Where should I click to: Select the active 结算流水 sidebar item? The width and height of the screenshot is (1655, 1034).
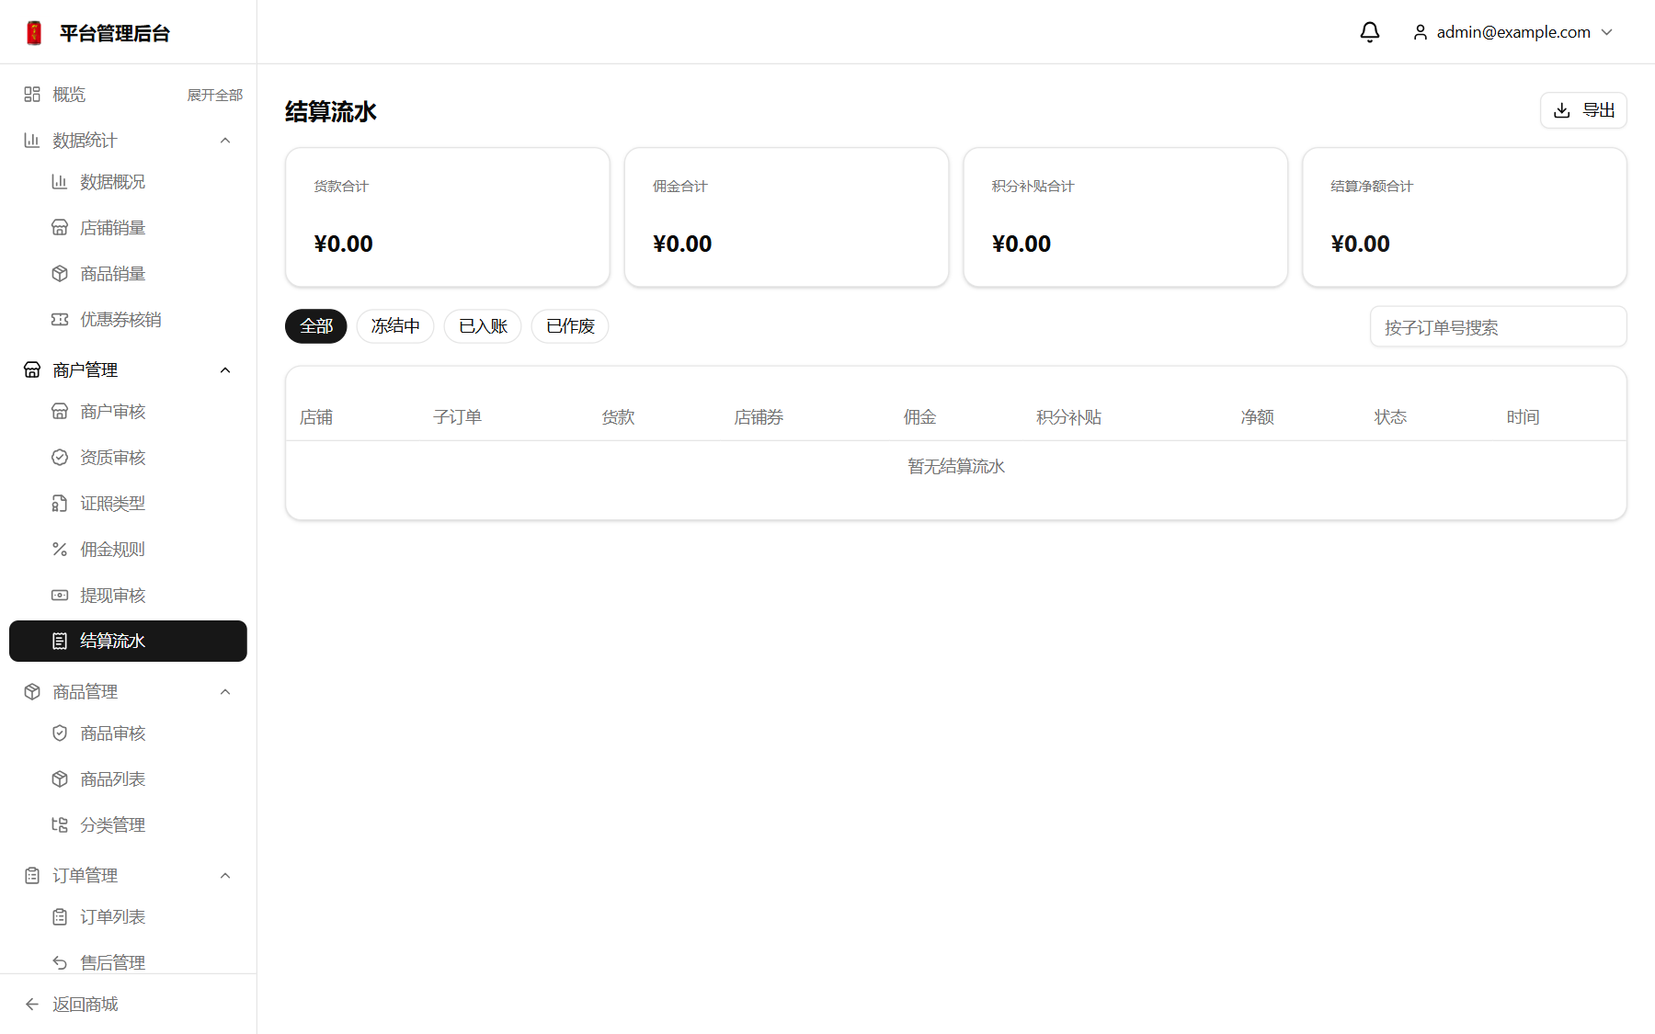tap(128, 641)
